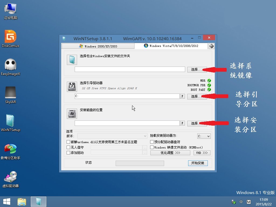Open the mount drive letter C: dropdown
This screenshot has width=276, height=207.
pos(204,136)
